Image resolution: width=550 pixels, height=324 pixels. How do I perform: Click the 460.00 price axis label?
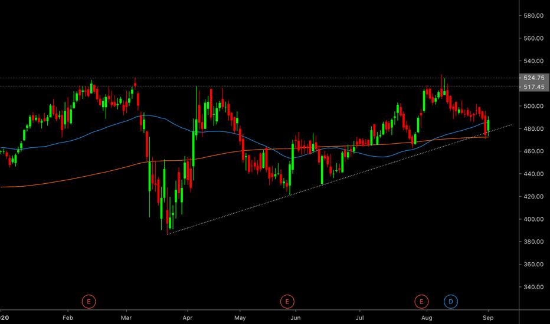tap(533, 151)
